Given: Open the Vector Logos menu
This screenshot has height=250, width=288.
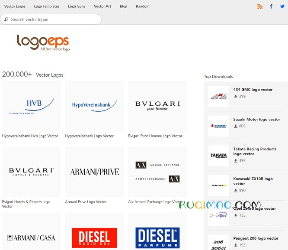Looking at the screenshot, I should click(15, 6).
